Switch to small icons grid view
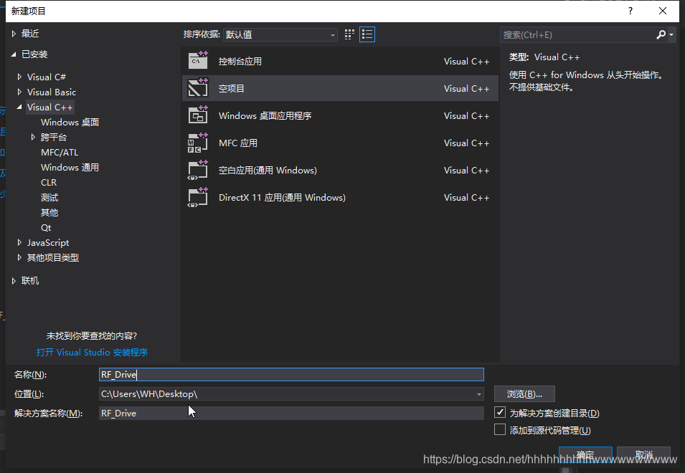This screenshot has height=473, width=685. (349, 34)
